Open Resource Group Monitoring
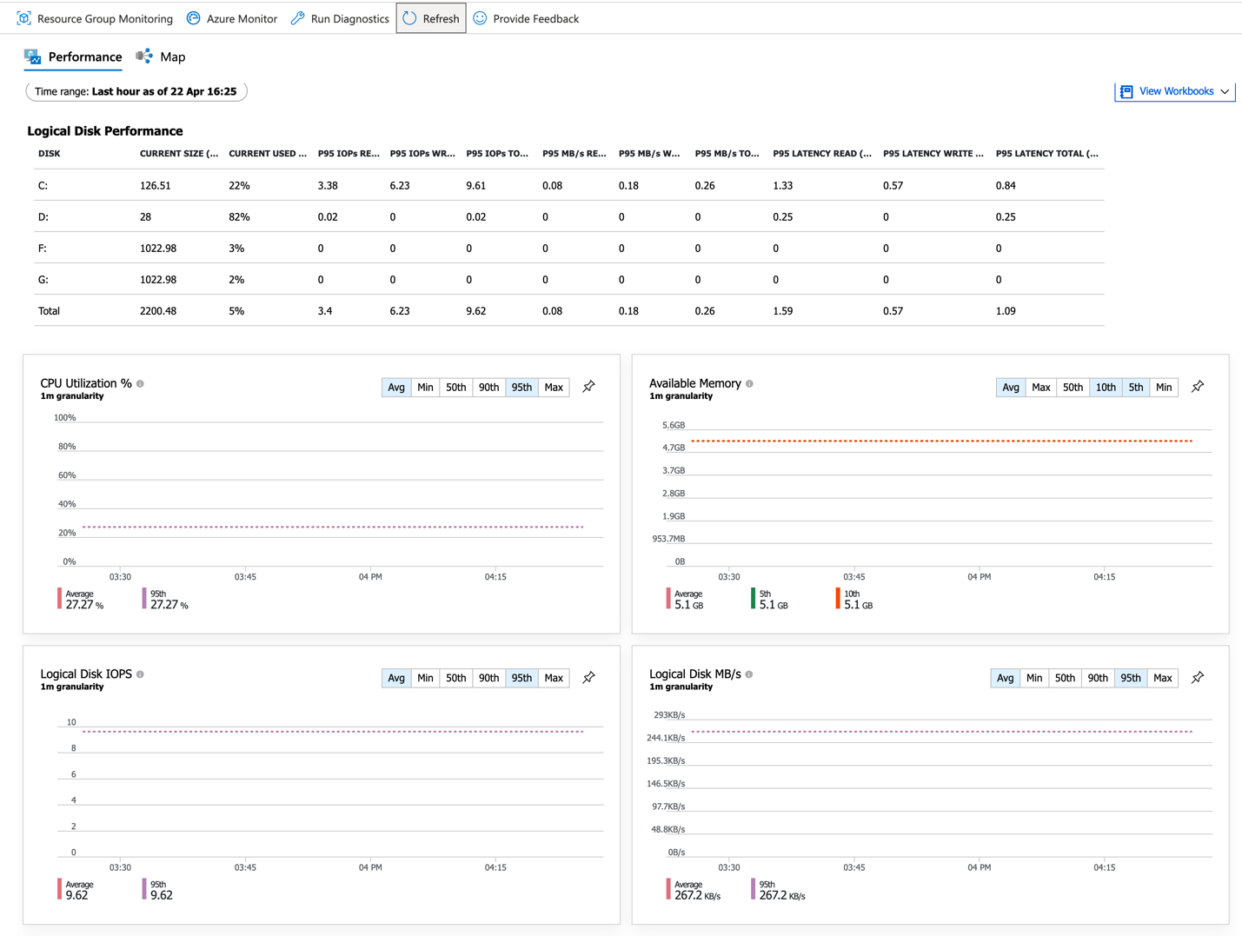This screenshot has height=936, width=1242. (x=95, y=18)
